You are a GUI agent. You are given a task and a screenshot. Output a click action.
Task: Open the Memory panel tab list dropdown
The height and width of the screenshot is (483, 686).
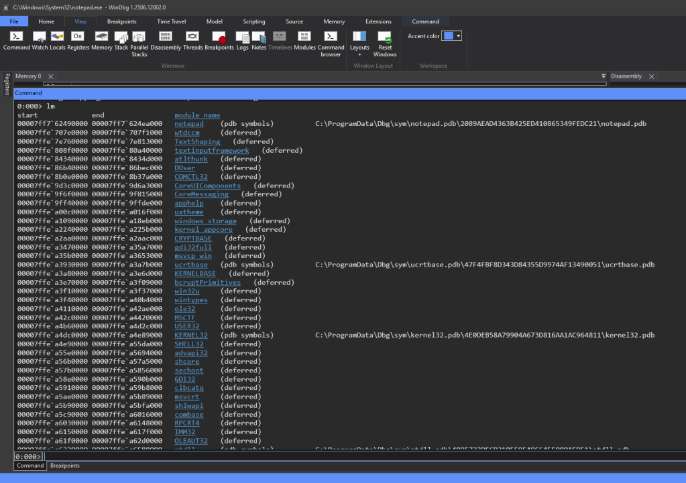point(604,76)
